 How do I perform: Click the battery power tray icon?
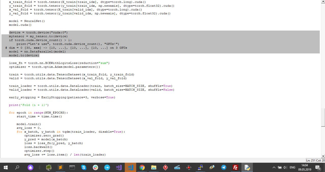pyautogui.click(x=280, y=167)
